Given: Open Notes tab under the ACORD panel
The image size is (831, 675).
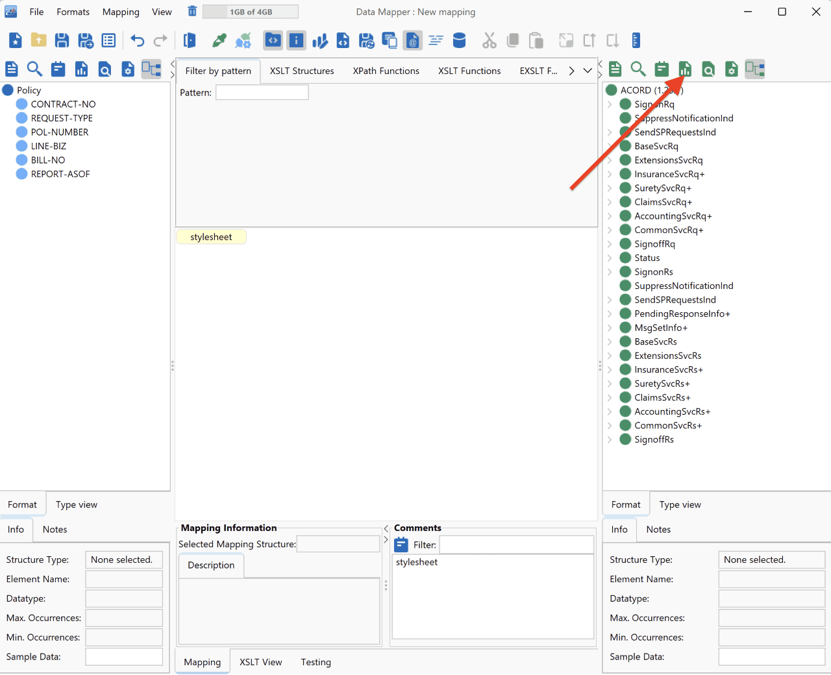Looking at the screenshot, I should (658, 529).
